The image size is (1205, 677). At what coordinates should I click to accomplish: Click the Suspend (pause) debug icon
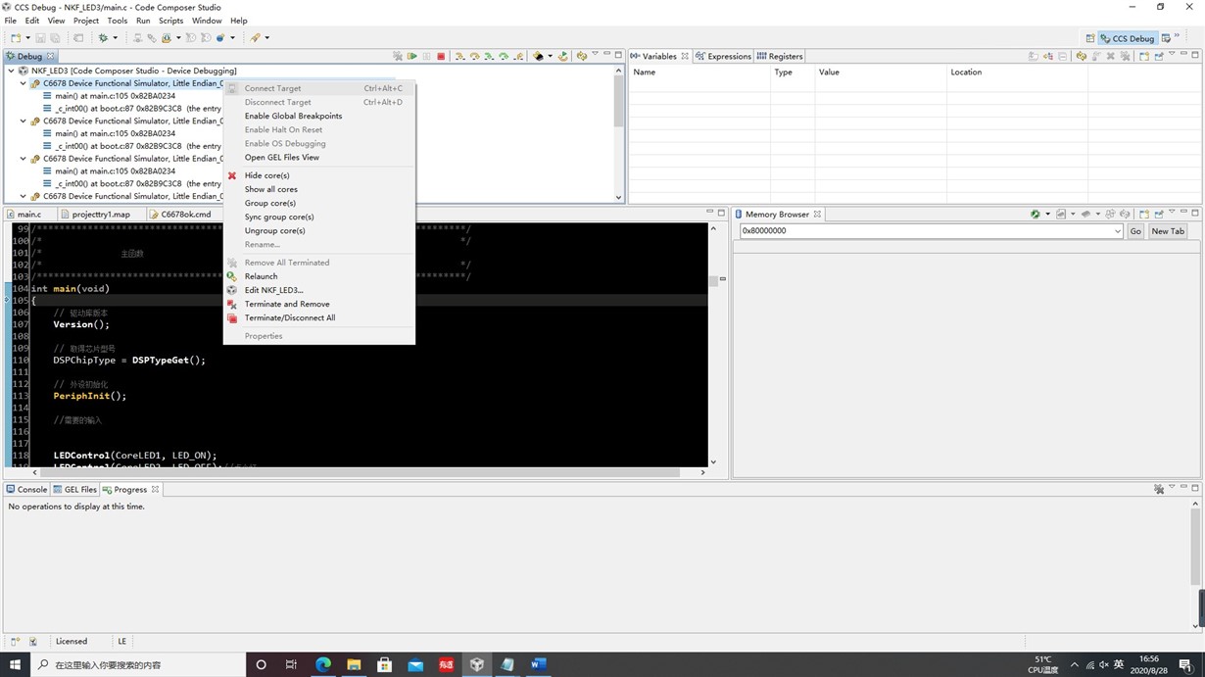click(x=427, y=56)
